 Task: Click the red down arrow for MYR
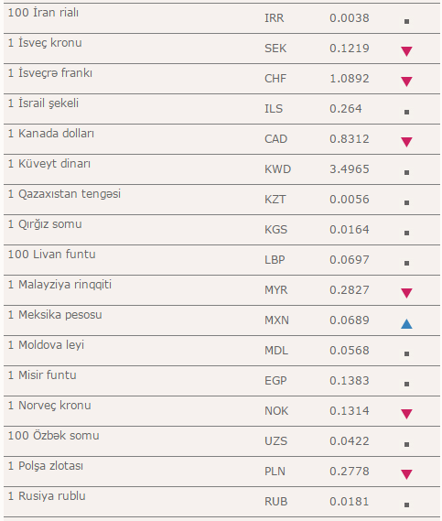tap(406, 293)
